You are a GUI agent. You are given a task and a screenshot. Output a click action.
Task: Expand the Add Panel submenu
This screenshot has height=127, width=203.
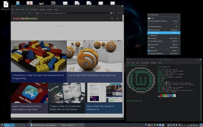click(x=164, y=35)
